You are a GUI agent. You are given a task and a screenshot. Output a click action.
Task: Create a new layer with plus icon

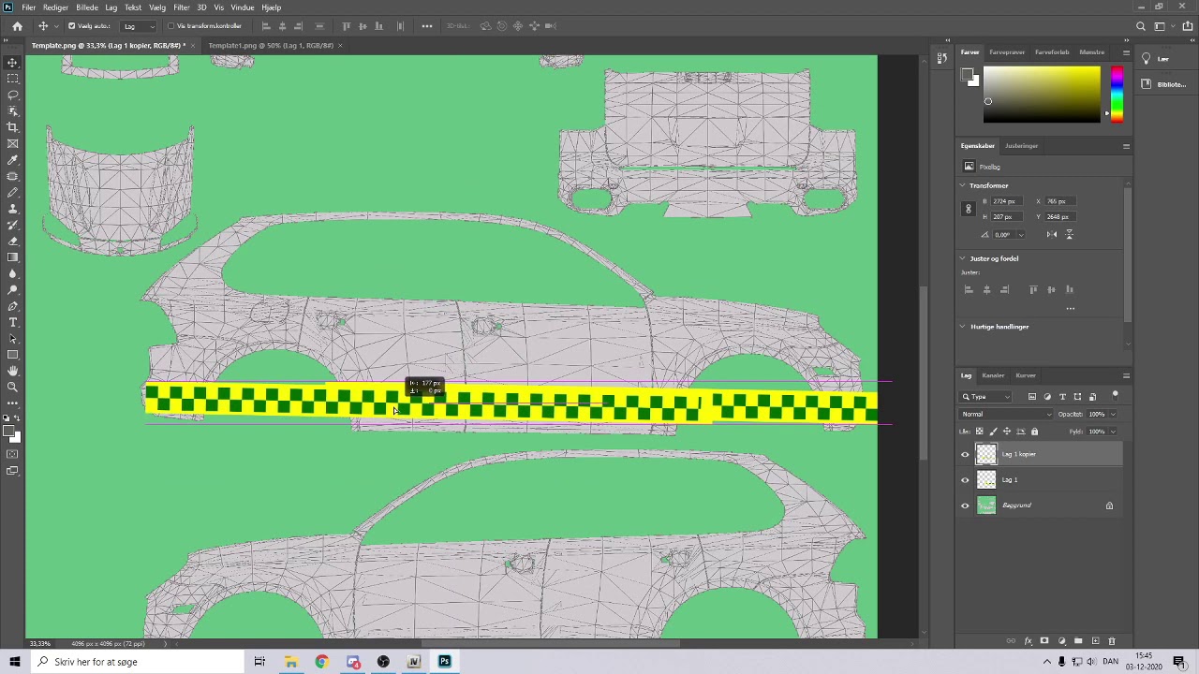tap(1095, 641)
